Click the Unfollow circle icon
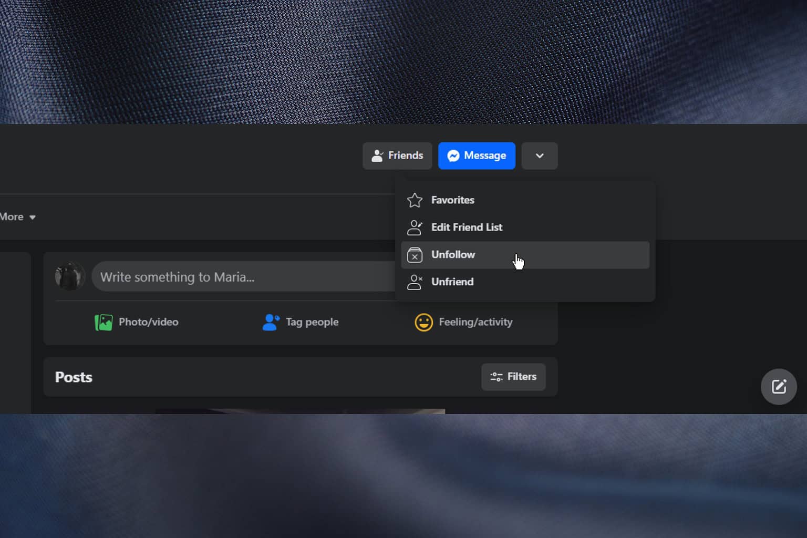807x538 pixels. point(415,255)
